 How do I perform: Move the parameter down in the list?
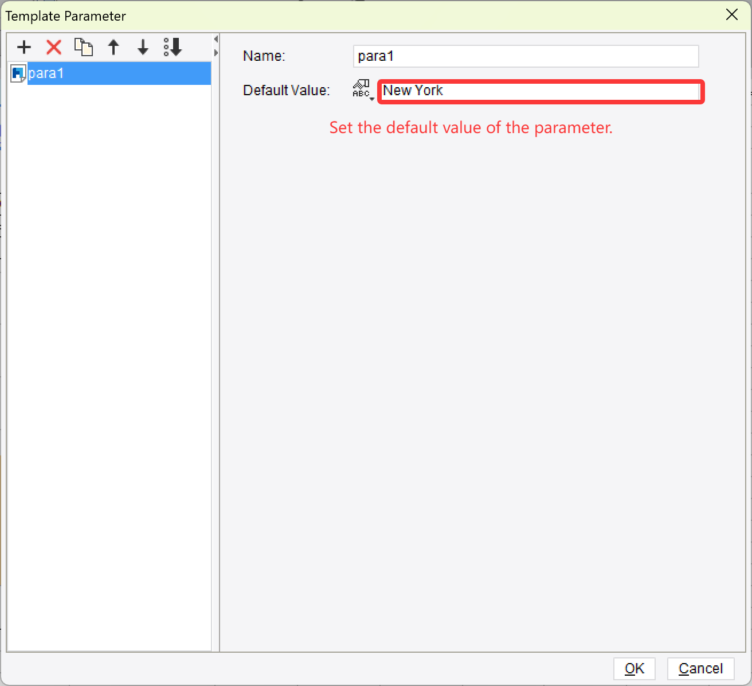(143, 47)
